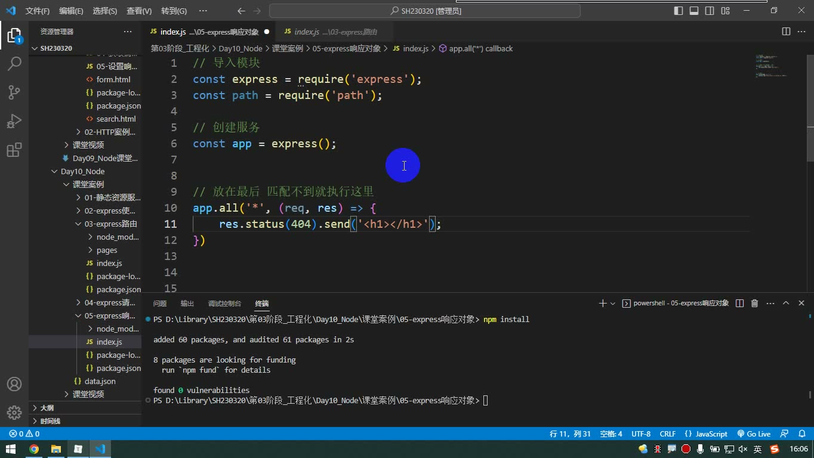This screenshot has width=814, height=458.
Task: Open new terminal launch profile dropdown
Action: [x=613, y=304]
